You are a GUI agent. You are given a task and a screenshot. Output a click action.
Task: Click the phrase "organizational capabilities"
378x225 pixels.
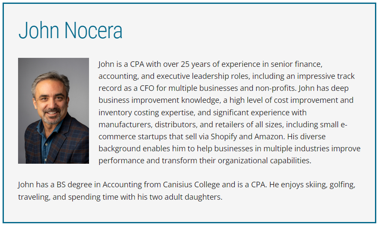(x=264, y=160)
